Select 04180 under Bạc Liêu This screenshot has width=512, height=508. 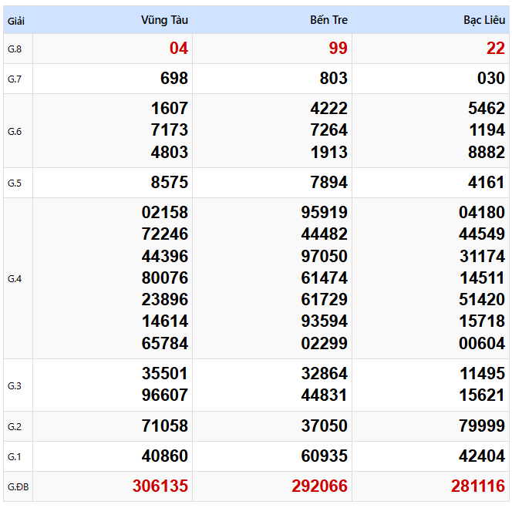coord(482,212)
